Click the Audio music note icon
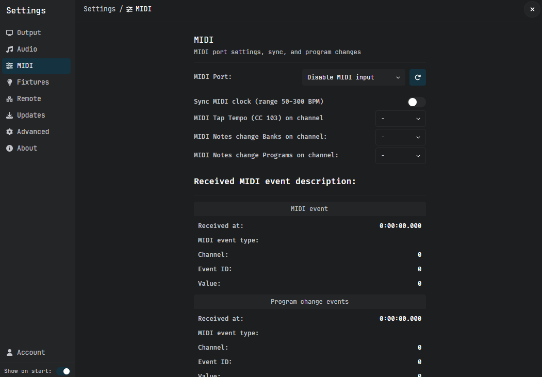Viewport: 542px width, 377px height. pyautogui.click(x=10, y=50)
